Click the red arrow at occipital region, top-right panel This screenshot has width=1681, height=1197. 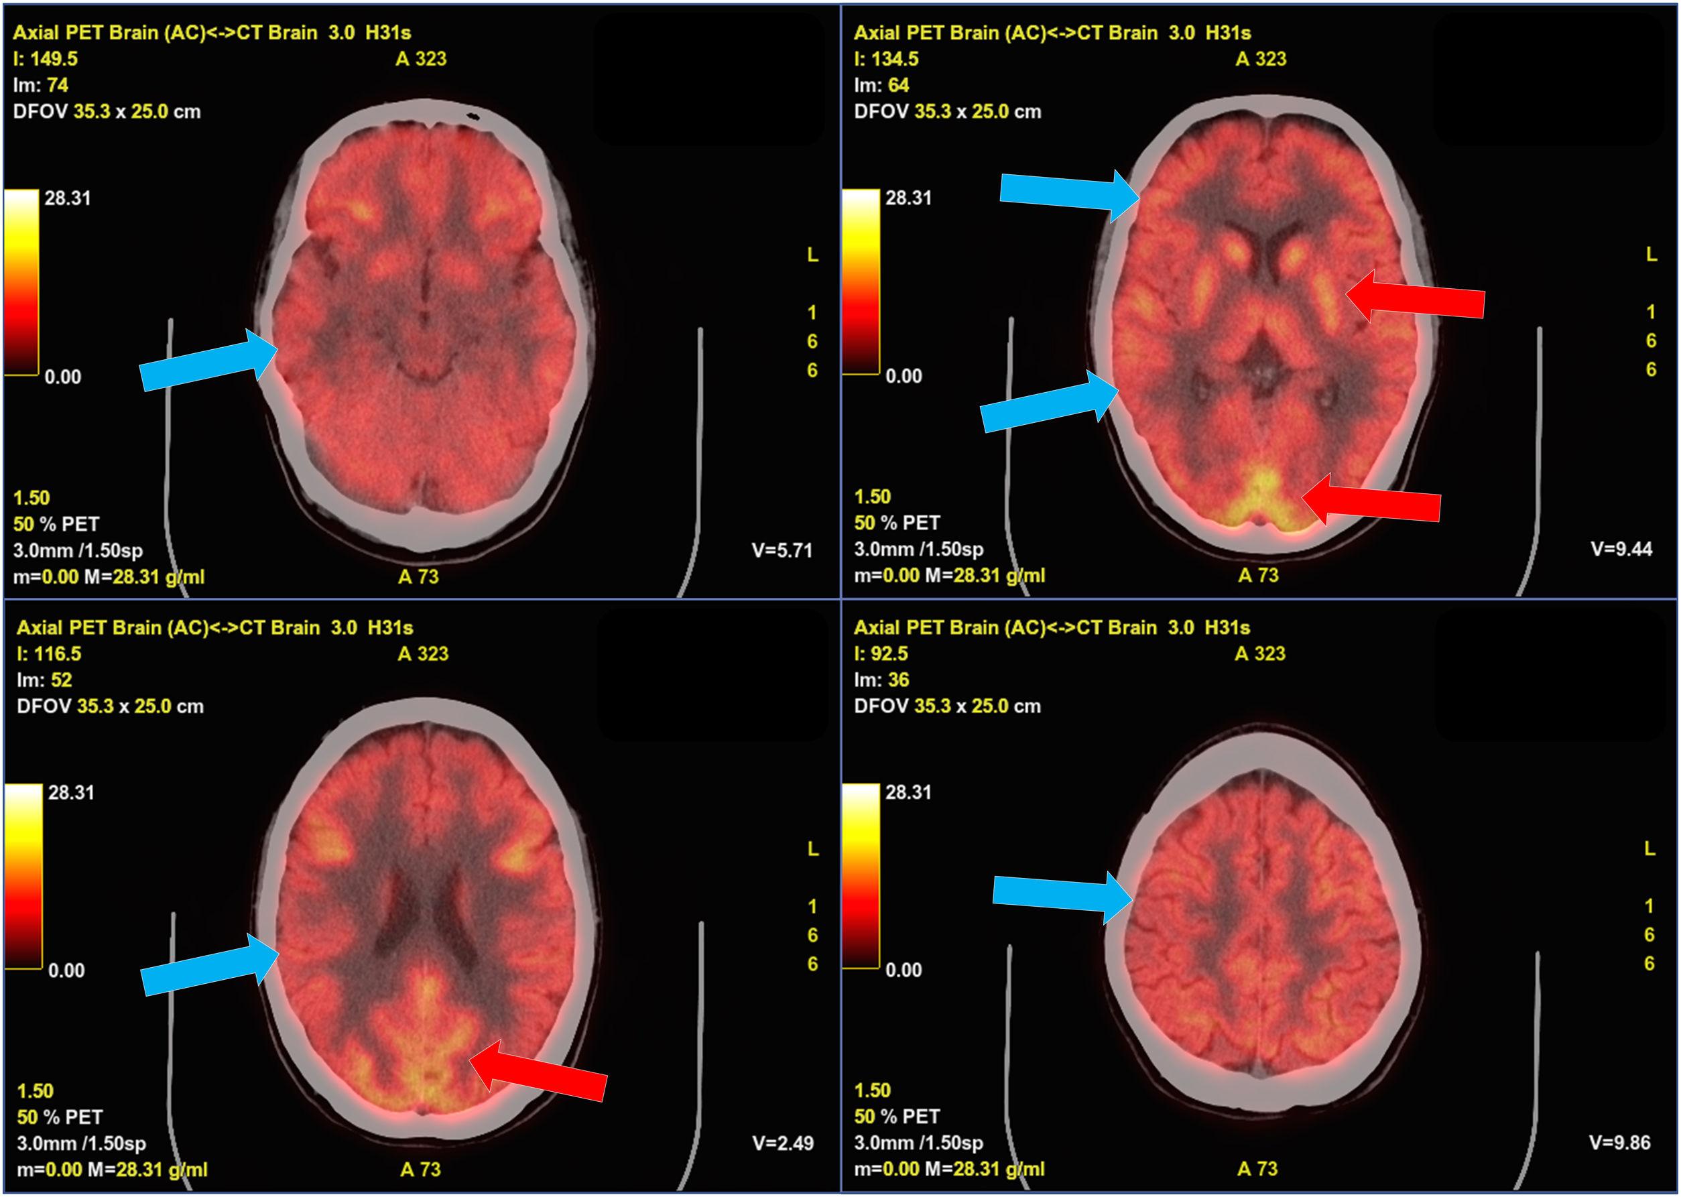[x=1371, y=501]
